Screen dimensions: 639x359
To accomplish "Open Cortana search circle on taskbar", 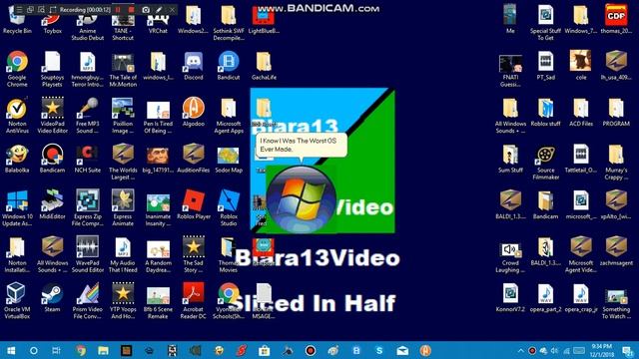I will coord(34,350).
